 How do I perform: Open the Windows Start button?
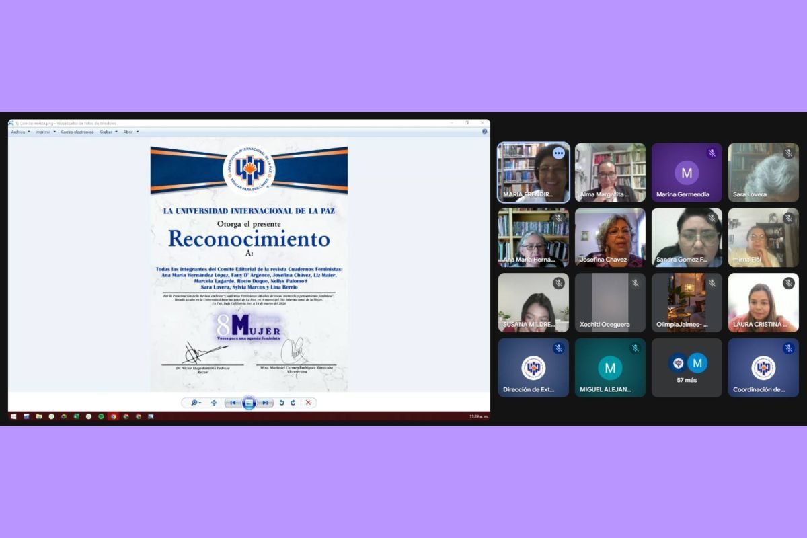point(13,416)
